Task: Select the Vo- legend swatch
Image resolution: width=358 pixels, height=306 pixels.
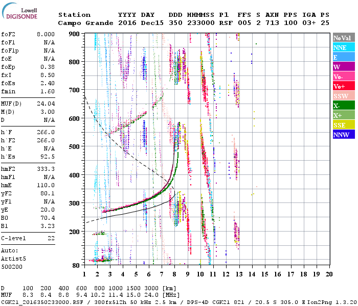Action: [344, 76]
